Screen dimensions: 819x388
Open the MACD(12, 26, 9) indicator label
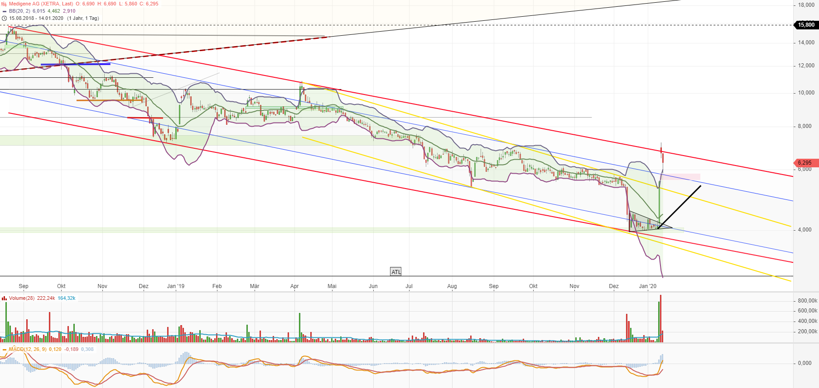pyautogui.click(x=28, y=349)
